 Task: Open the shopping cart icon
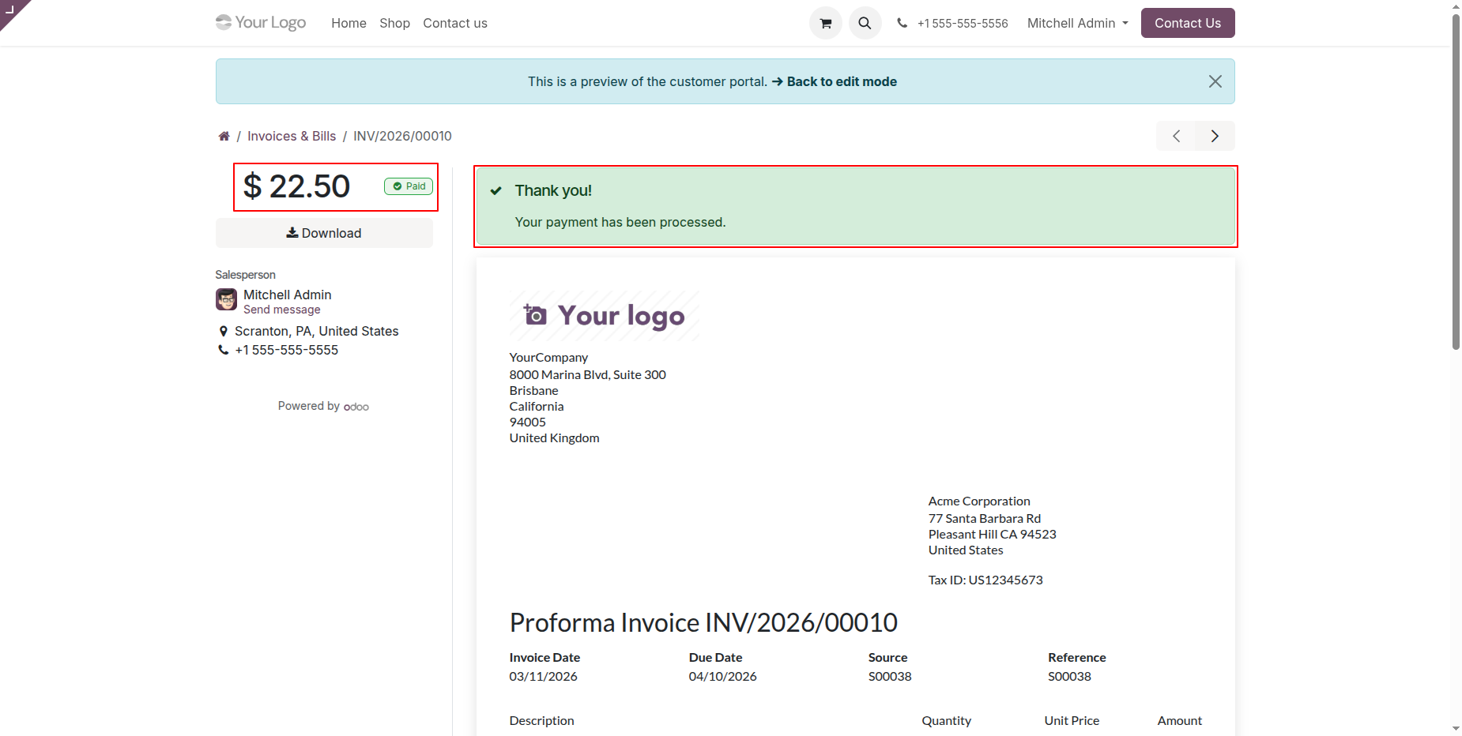tap(825, 24)
